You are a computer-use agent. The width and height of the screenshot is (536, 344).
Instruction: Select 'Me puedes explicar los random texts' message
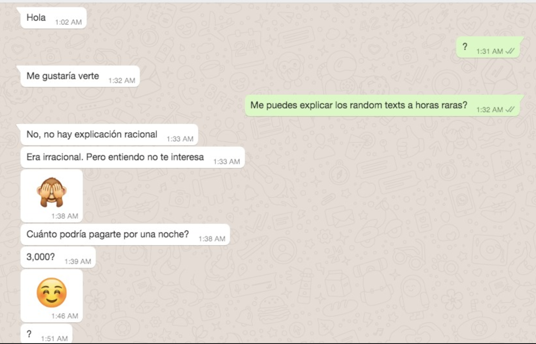(x=382, y=105)
